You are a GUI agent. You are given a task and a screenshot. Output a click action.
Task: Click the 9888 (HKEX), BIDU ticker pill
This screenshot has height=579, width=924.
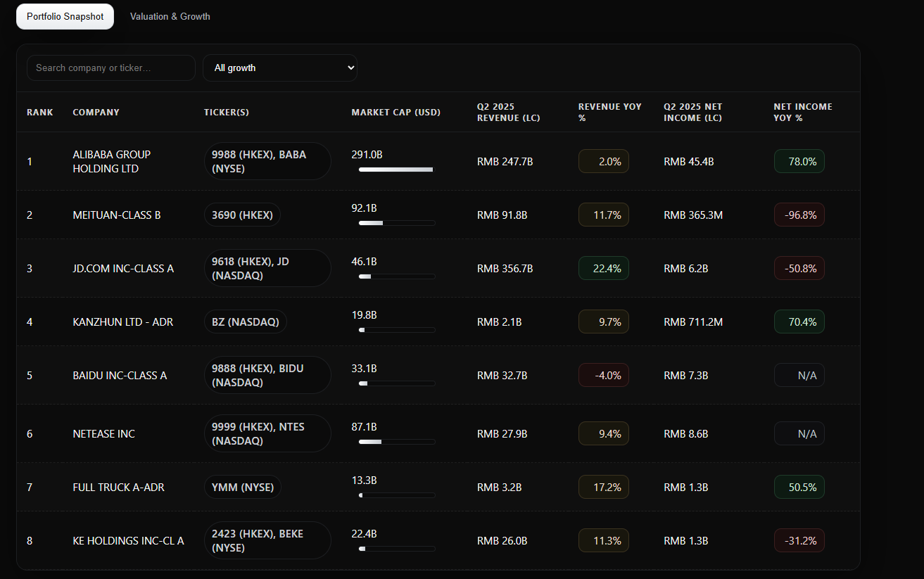pos(267,376)
